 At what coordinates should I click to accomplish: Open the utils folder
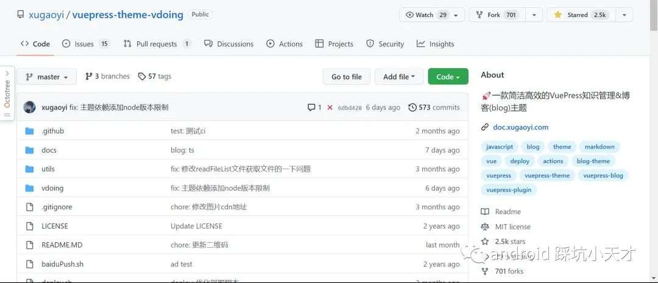tap(48, 169)
